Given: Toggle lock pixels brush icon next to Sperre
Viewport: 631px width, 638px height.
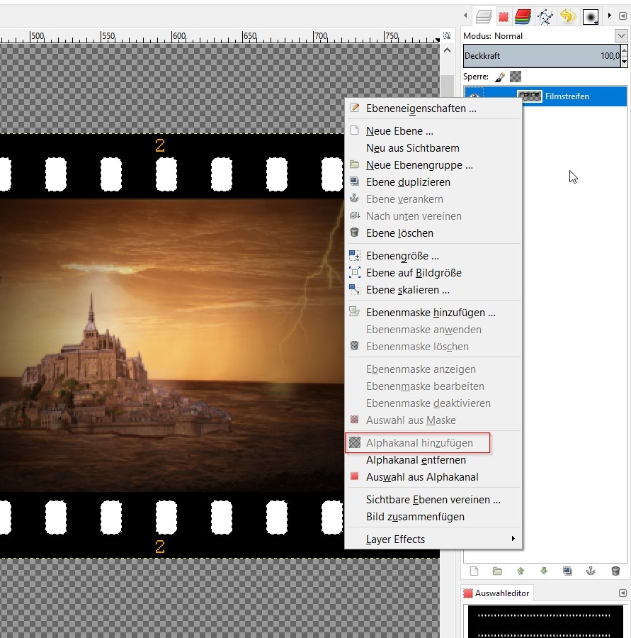Looking at the screenshot, I should tap(500, 77).
